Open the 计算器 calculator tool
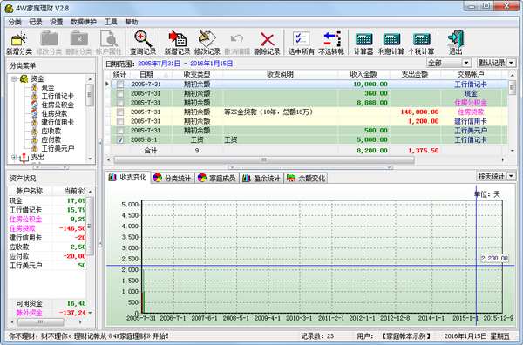The width and height of the screenshot is (523, 345). coord(363,43)
